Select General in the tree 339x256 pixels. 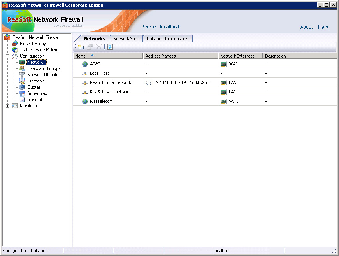(x=35, y=100)
